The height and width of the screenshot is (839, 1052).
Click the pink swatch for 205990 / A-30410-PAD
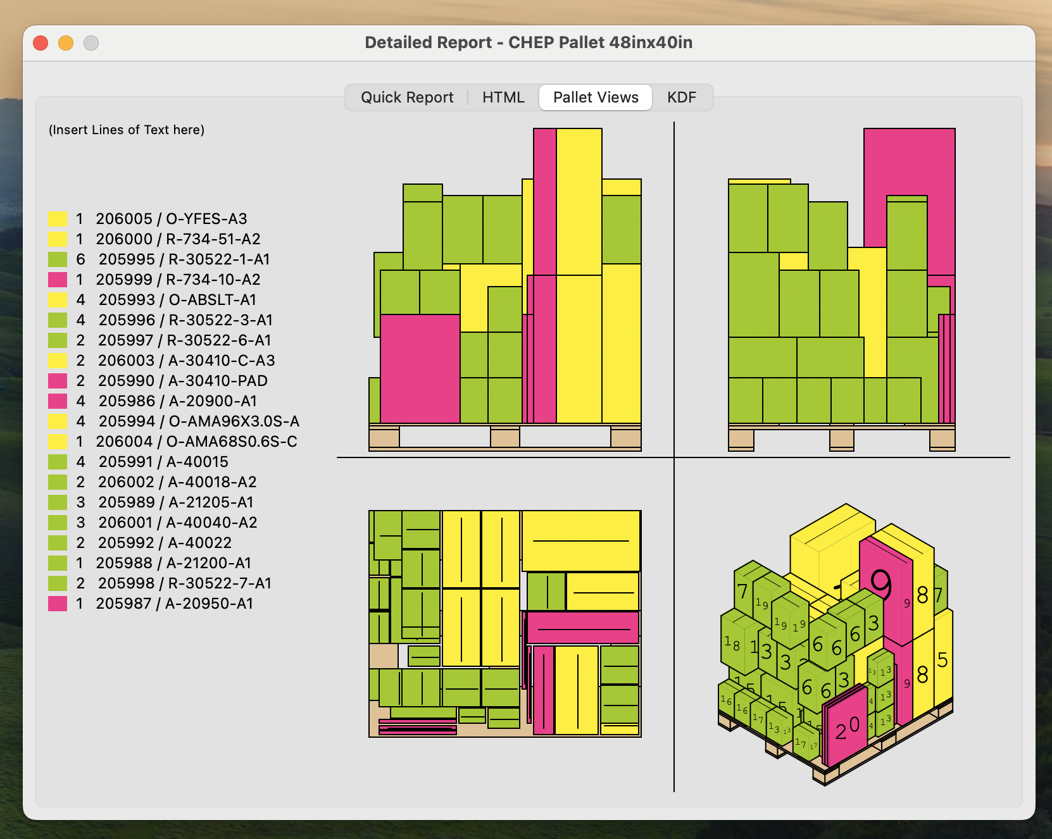point(58,381)
